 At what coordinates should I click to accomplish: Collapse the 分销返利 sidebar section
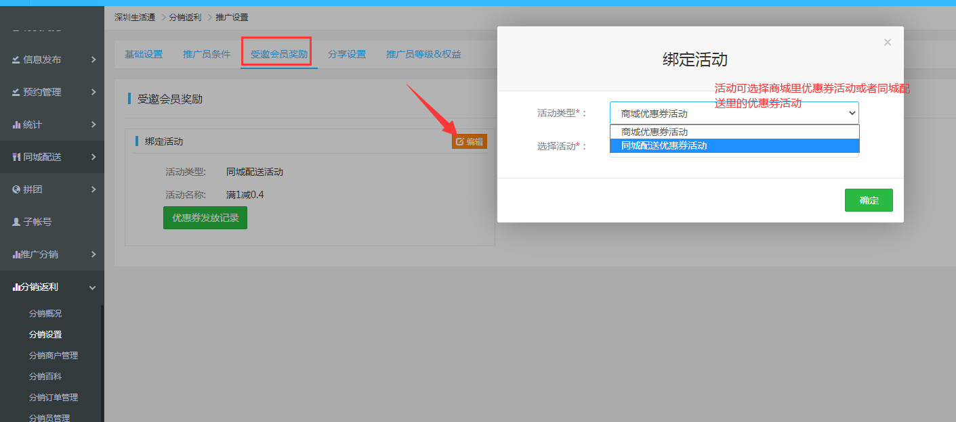pos(93,287)
